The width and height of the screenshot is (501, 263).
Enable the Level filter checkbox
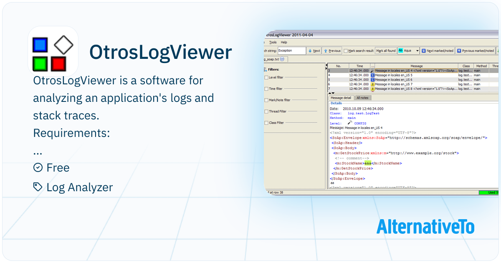(266, 78)
